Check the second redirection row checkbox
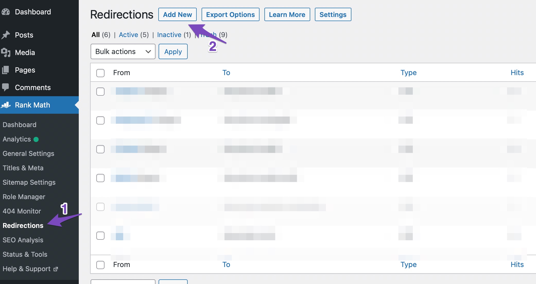 point(100,120)
